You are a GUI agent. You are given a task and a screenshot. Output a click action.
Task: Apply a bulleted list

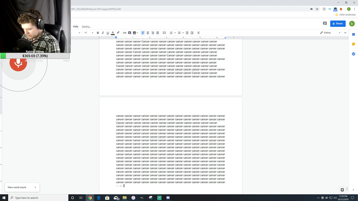(x=179, y=33)
